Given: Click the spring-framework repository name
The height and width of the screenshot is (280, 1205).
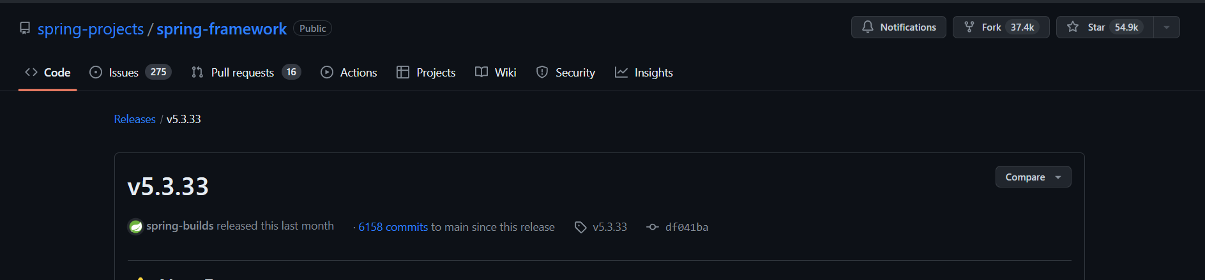Looking at the screenshot, I should 222,29.
